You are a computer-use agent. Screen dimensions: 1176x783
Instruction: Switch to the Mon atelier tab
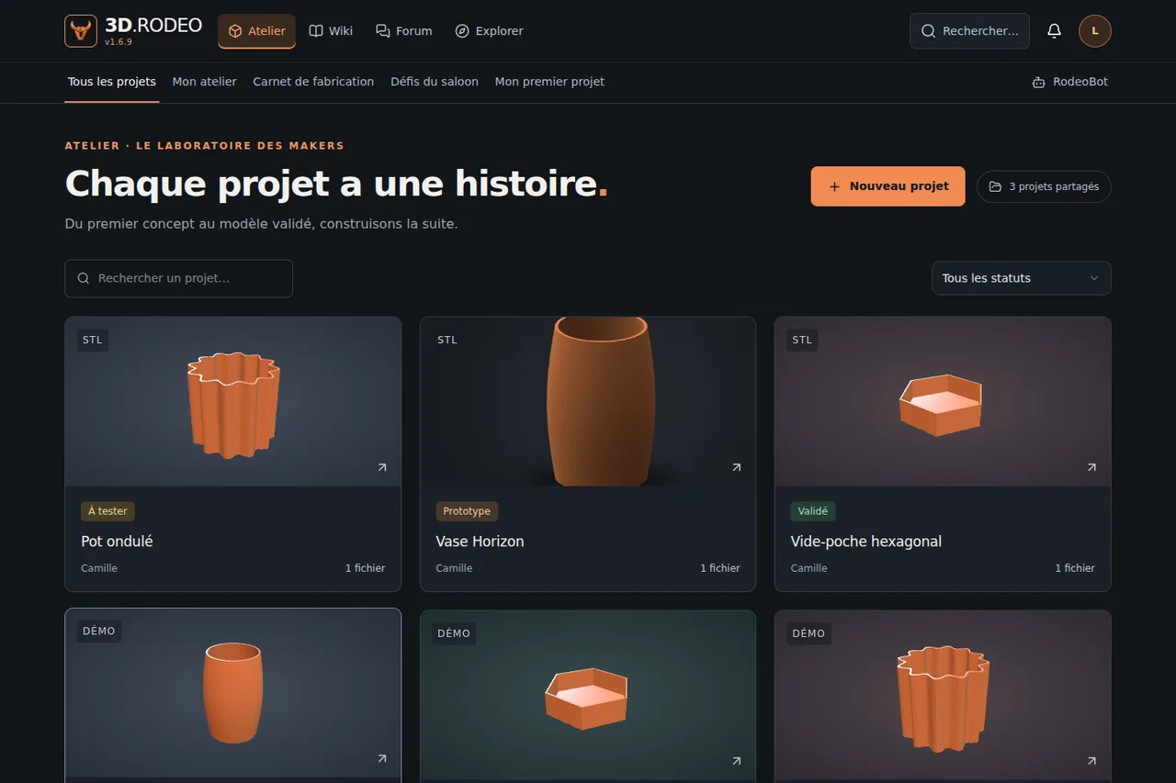click(205, 82)
